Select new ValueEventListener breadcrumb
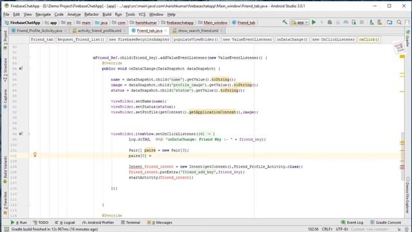Screen dimensions: 412x232 click(247, 39)
